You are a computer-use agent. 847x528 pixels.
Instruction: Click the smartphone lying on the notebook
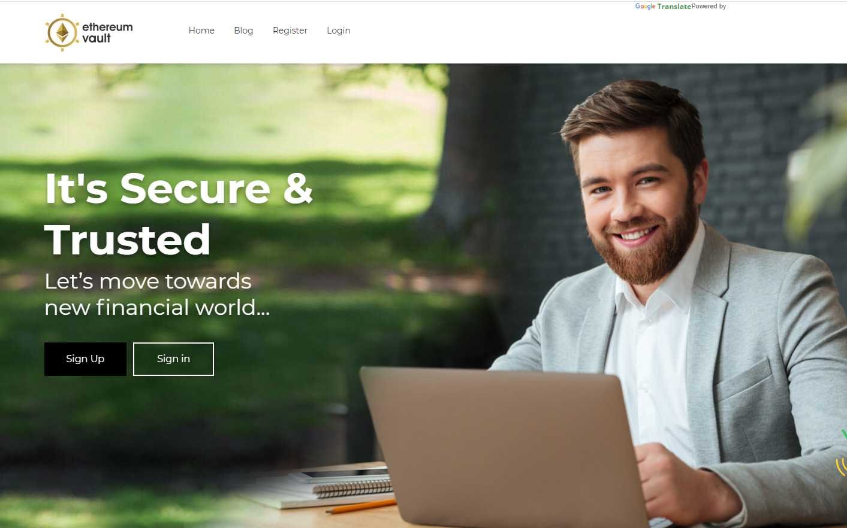coord(342,474)
